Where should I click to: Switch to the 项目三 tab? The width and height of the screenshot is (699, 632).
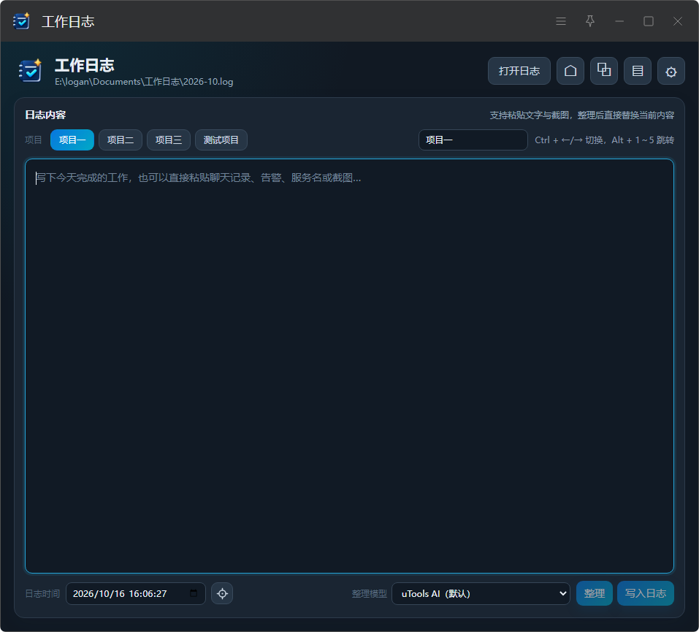pyautogui.click(x=169, y=140)
